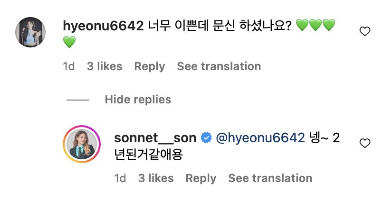View the 3 likes on hyeonu6642's comment
The width and height of the screenshot is (383, 202).
(105, 66)
